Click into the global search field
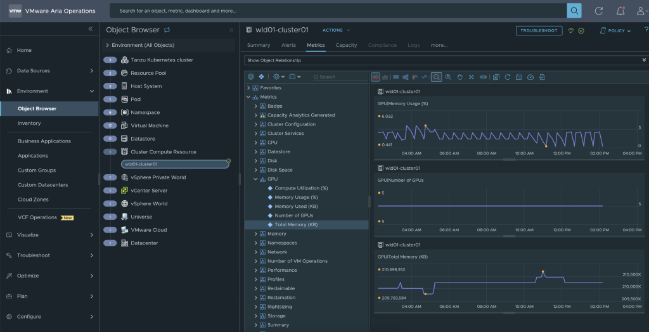 338,11
